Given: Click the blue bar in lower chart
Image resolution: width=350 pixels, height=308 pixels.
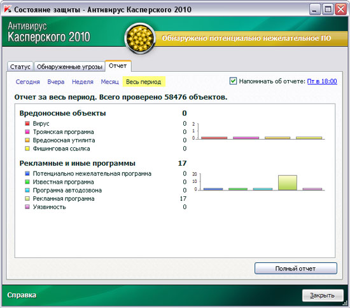Looking at the screenshot, I should pyautogui.click(x=213, y=189).
